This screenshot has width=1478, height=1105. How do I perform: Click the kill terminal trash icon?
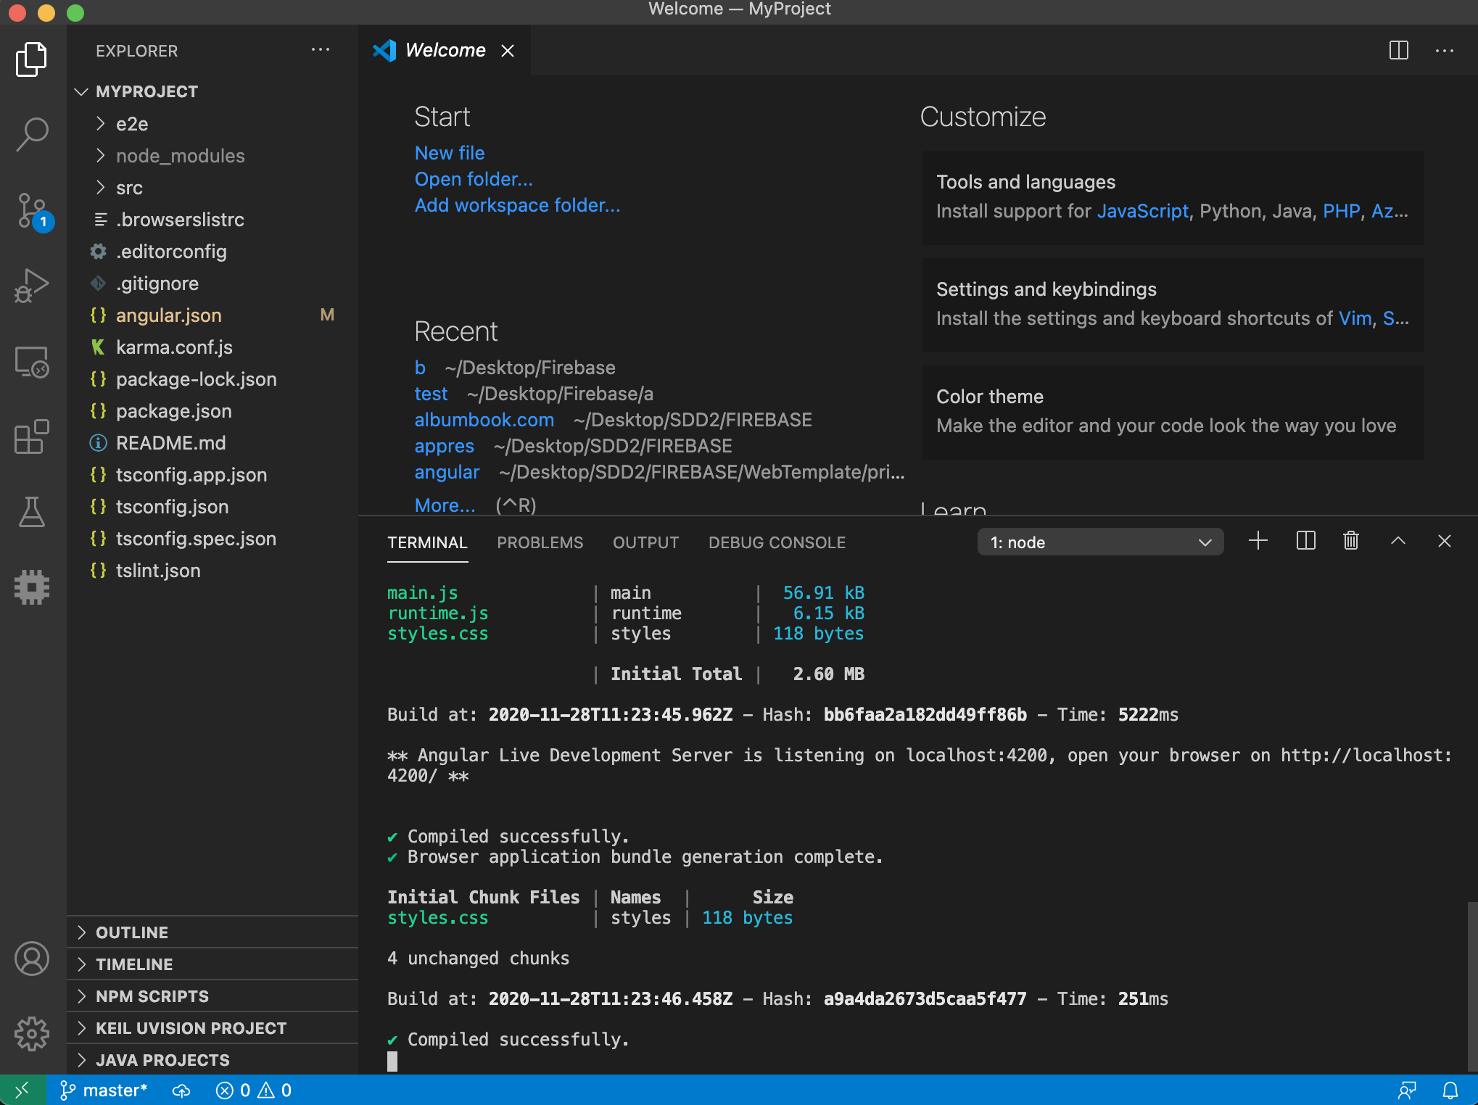click(x=1350, y=541)
